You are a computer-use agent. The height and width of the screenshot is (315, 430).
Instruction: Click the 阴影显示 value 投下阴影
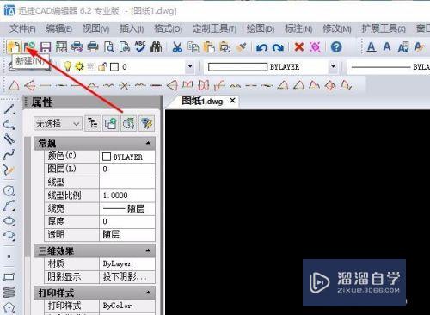click(127, 276)
